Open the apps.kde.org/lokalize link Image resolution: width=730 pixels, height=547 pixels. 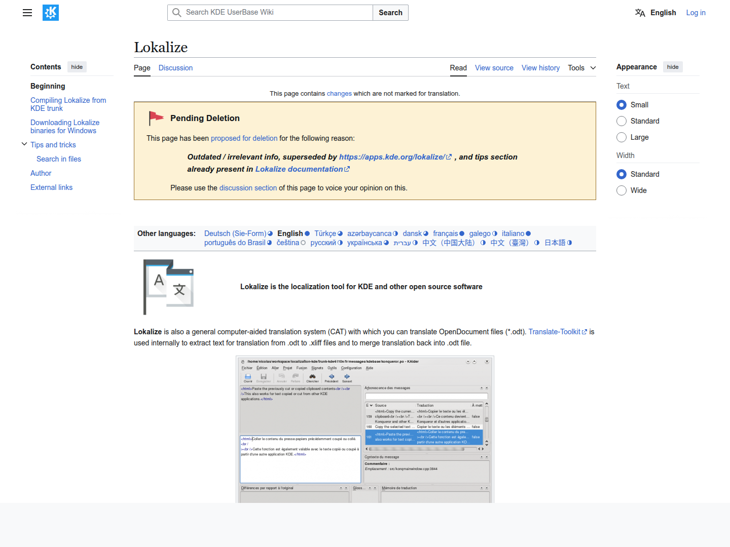(x=395, y=157)
